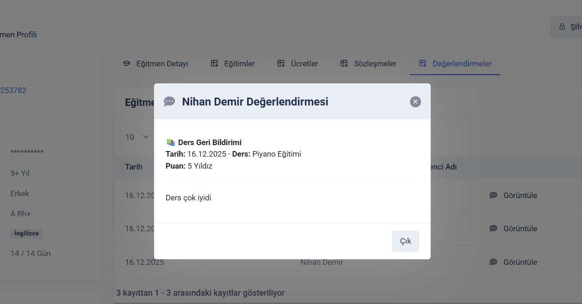Click the dialog title Nihan Demir Değerlendirmesi
The width and height of the screenshot is (582, 304).
click(255, 102)
